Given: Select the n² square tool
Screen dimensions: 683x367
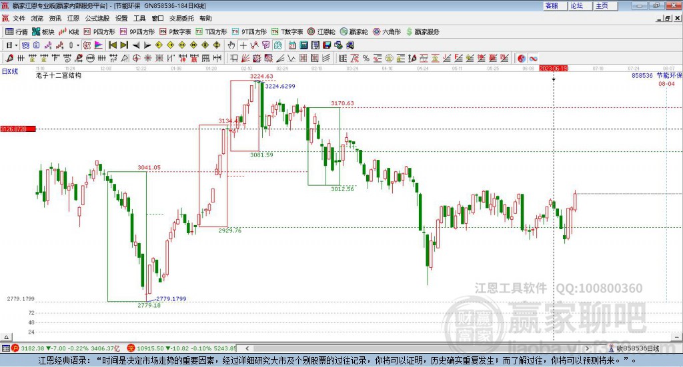Looking at the screenshot, I should point(113,58).
